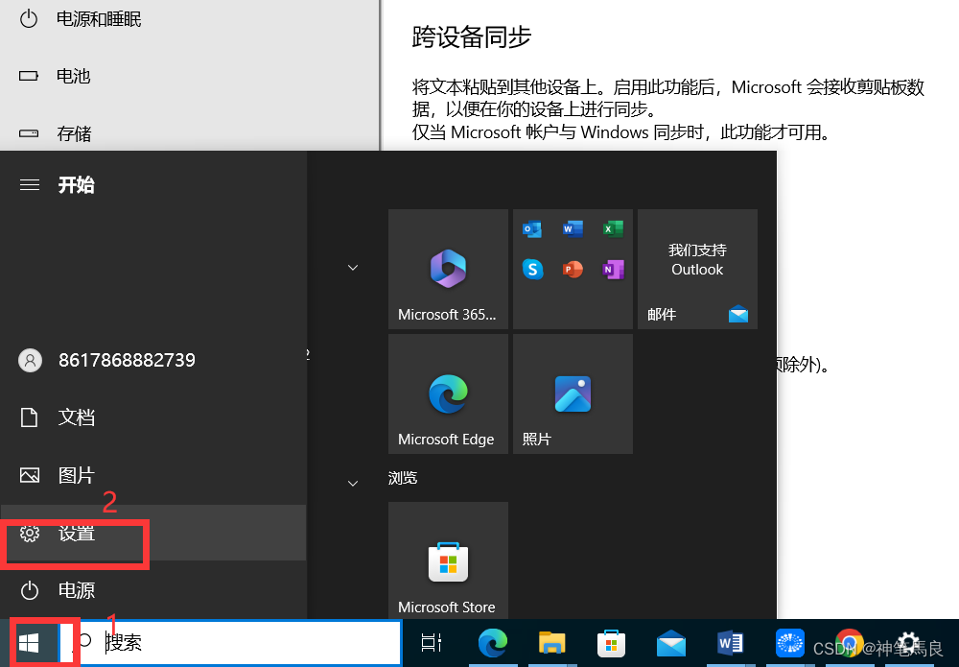Open Microsoft Store from the taskbar

coord(611,642)
